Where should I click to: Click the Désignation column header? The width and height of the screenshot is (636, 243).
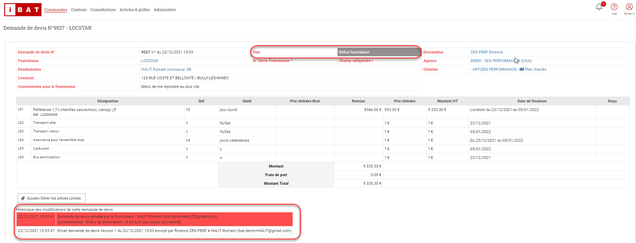pyautogui.click(x=108, y=101)
